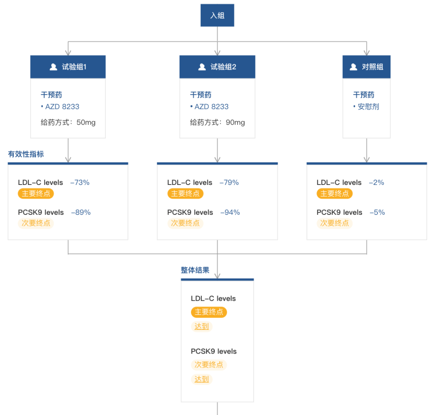Open the AZD 8233 link under 试验组2
Viewport: 436px width, 415px height.
(211, 107)
